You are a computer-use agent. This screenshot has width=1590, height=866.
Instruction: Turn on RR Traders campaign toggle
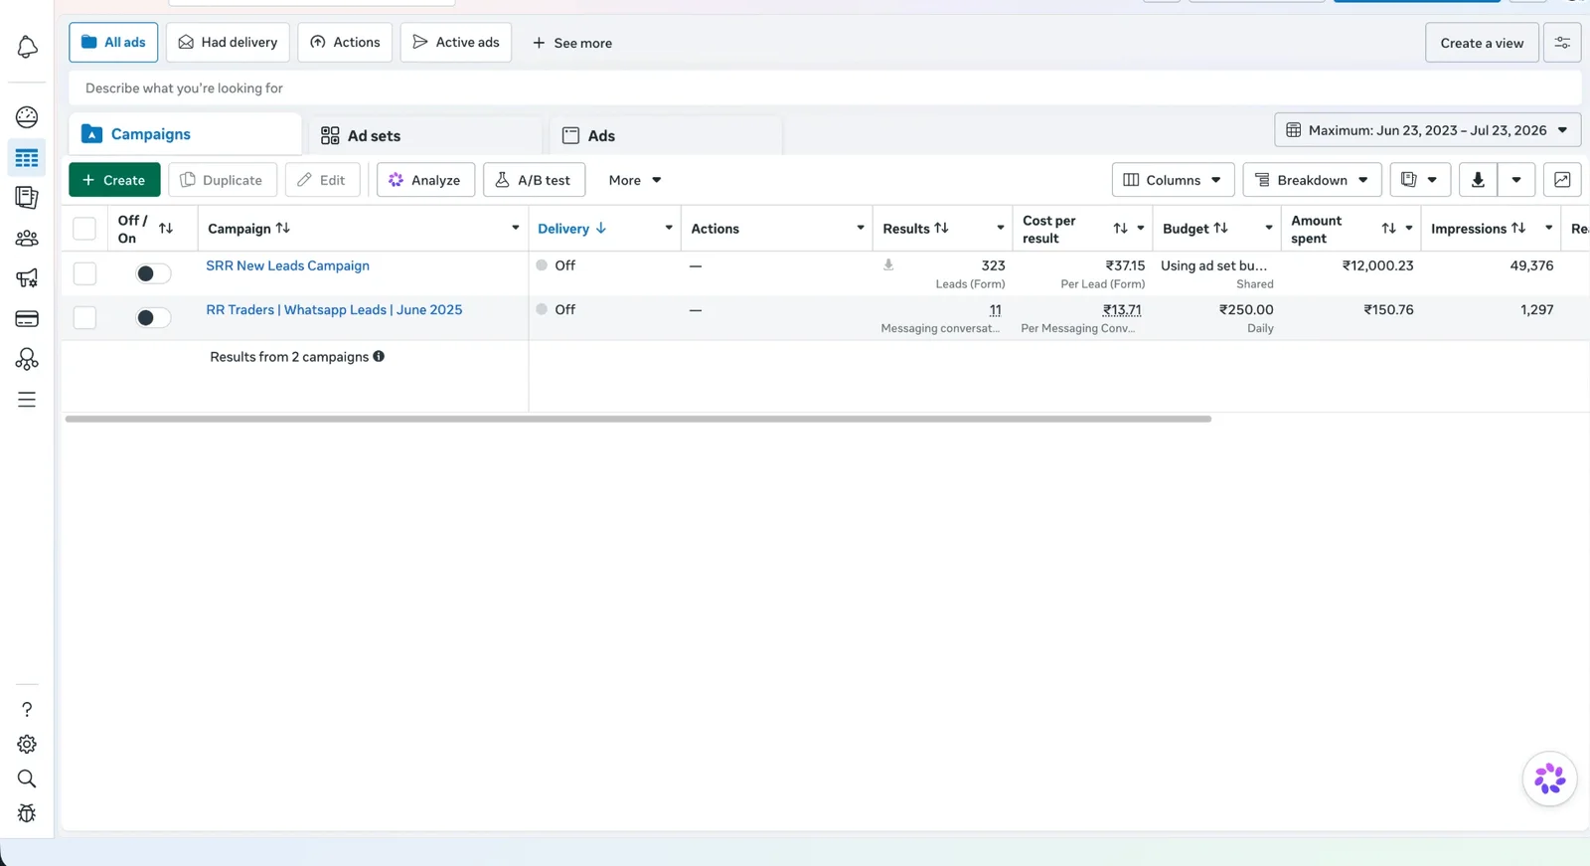click(153, 317)
